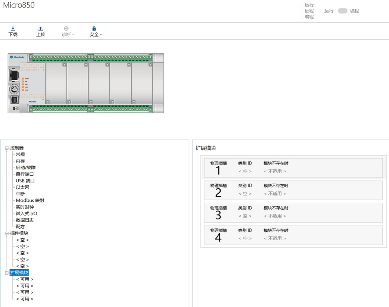Viewport: 389px width, 307px height.
Task: Open the 以太网 settings
Action: tap(22, 187)
